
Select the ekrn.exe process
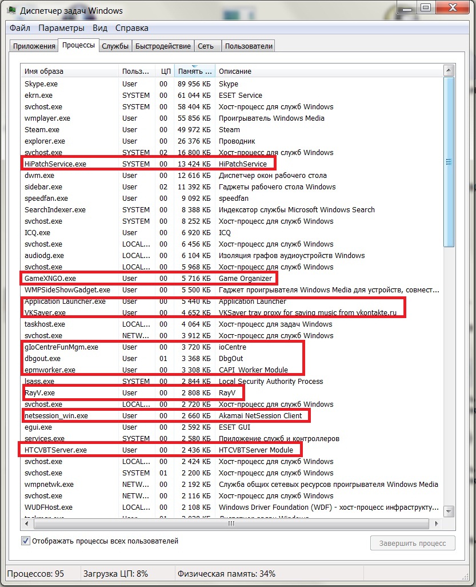click(x=232, y=96)
